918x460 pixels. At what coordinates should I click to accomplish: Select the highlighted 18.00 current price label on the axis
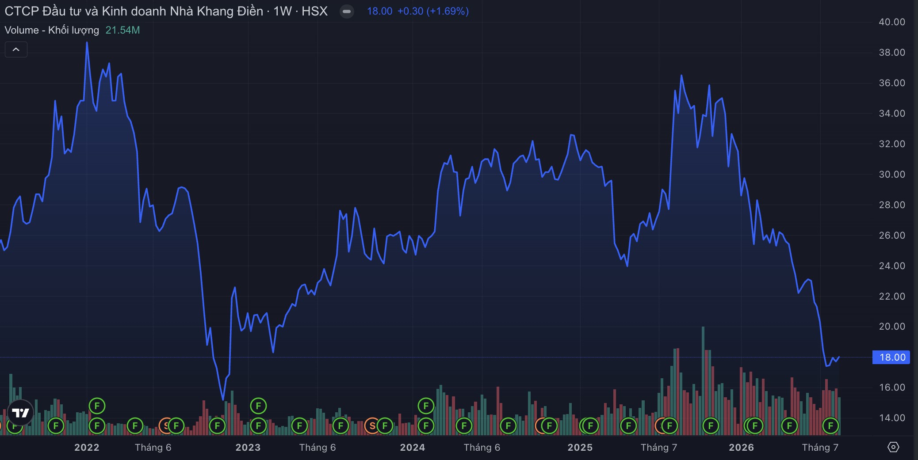pyautogui.click(x=891, y=357)
